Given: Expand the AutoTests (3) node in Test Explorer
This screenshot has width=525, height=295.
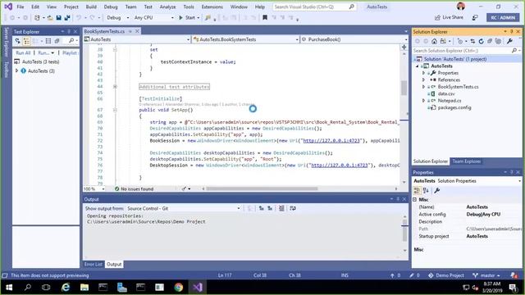Looking at the screenshot, I should tap(16, 71).
